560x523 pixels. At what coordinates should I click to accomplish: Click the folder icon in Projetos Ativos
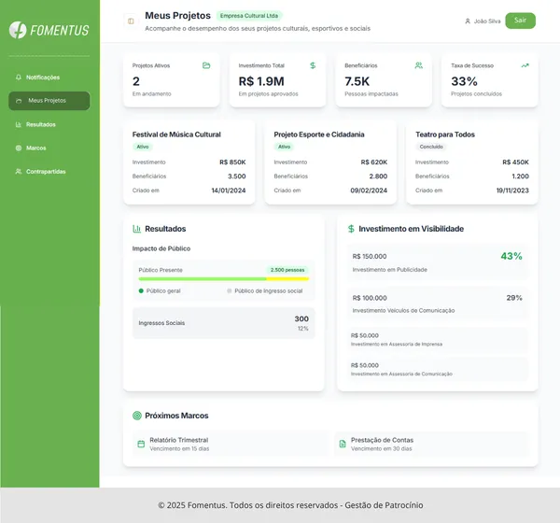coord(206,65)
